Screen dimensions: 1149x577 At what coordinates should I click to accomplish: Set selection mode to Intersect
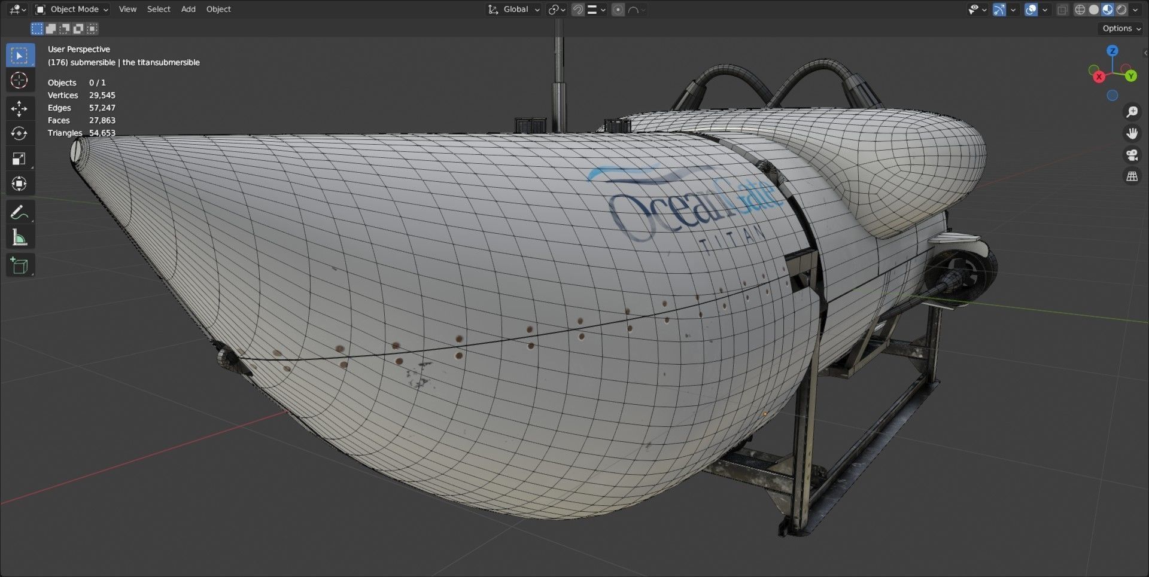(92, 28)
